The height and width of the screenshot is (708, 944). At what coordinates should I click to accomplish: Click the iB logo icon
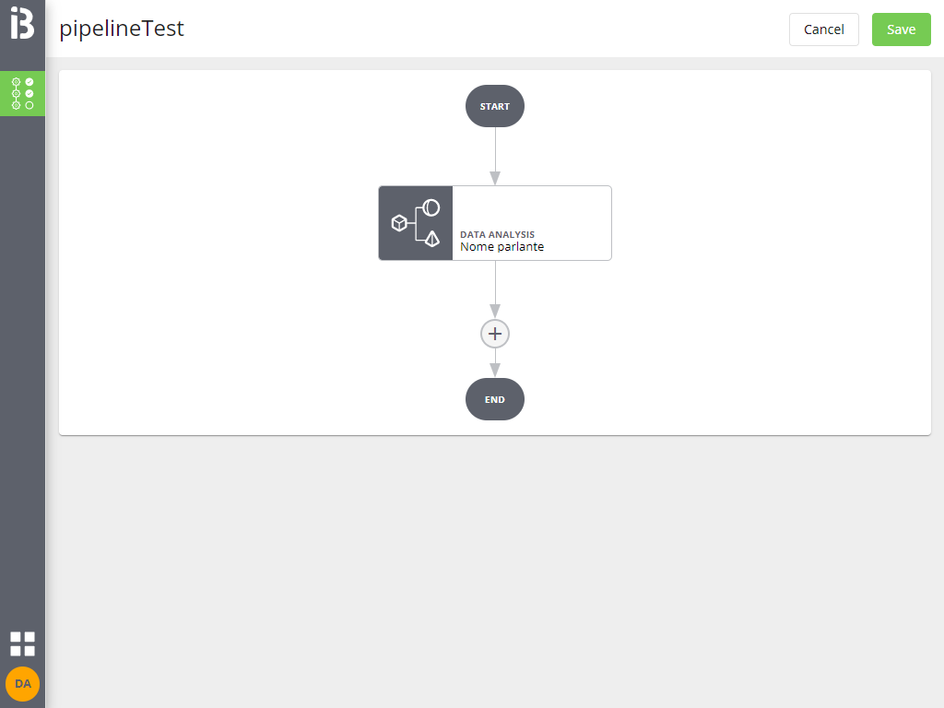(x=22, y=22)
